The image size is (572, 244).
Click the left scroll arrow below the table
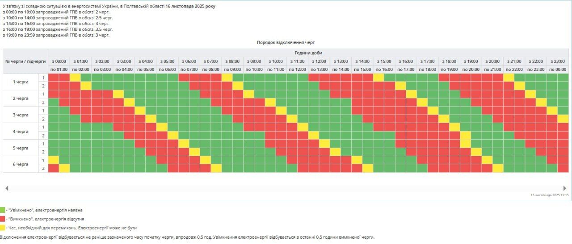point(7,188)
